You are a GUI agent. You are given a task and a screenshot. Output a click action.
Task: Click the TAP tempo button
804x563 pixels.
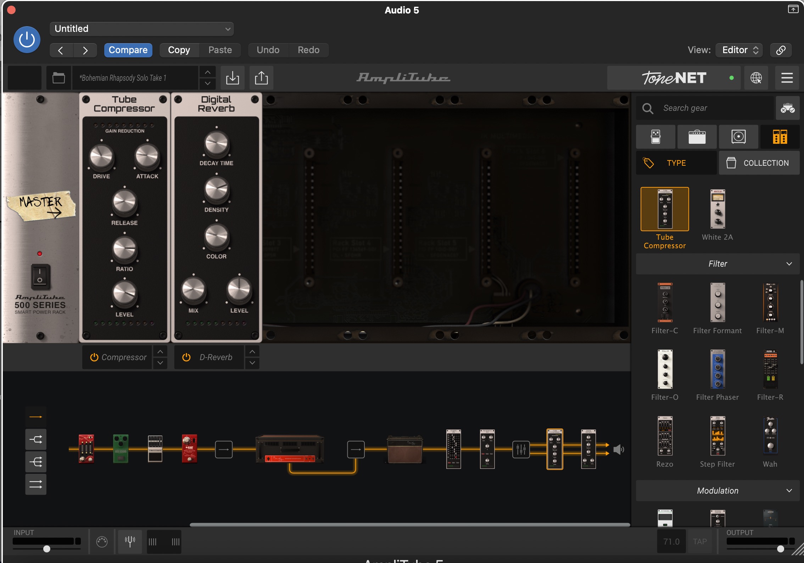point(700,542)
